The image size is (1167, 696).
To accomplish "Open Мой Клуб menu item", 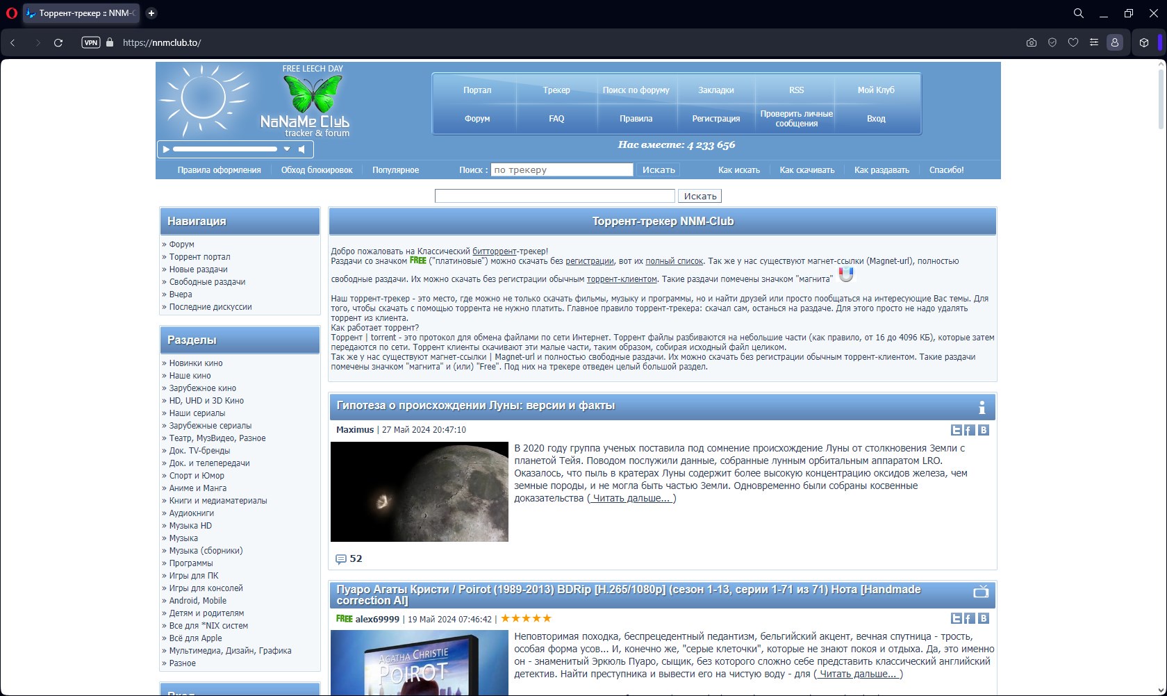I will (x=876, y=90).
